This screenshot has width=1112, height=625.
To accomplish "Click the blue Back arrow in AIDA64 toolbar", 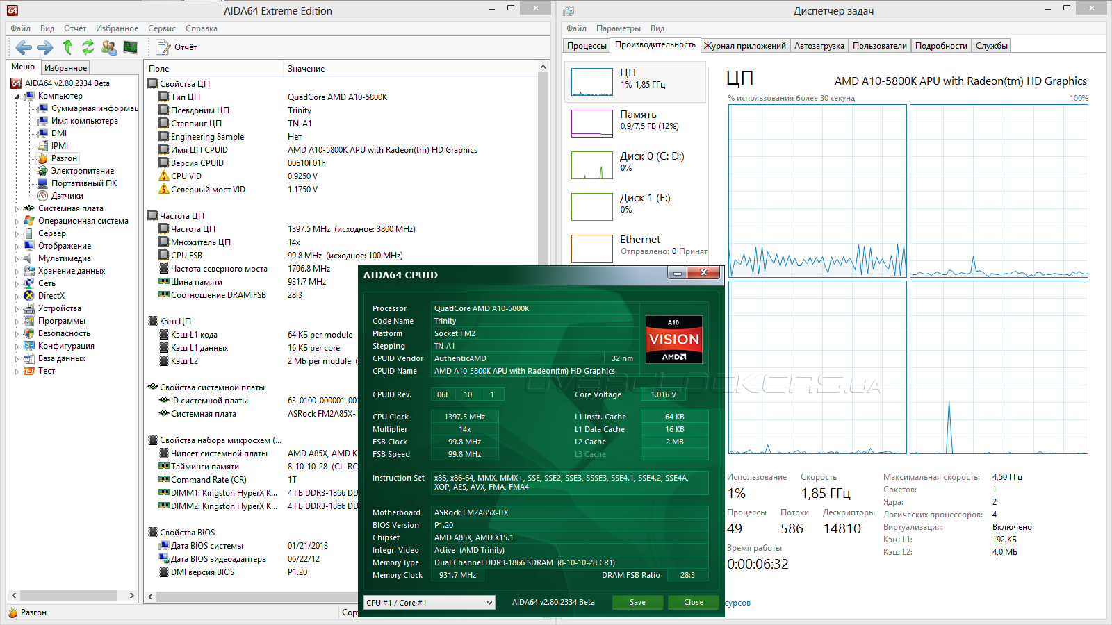I will tap(24, 47).
